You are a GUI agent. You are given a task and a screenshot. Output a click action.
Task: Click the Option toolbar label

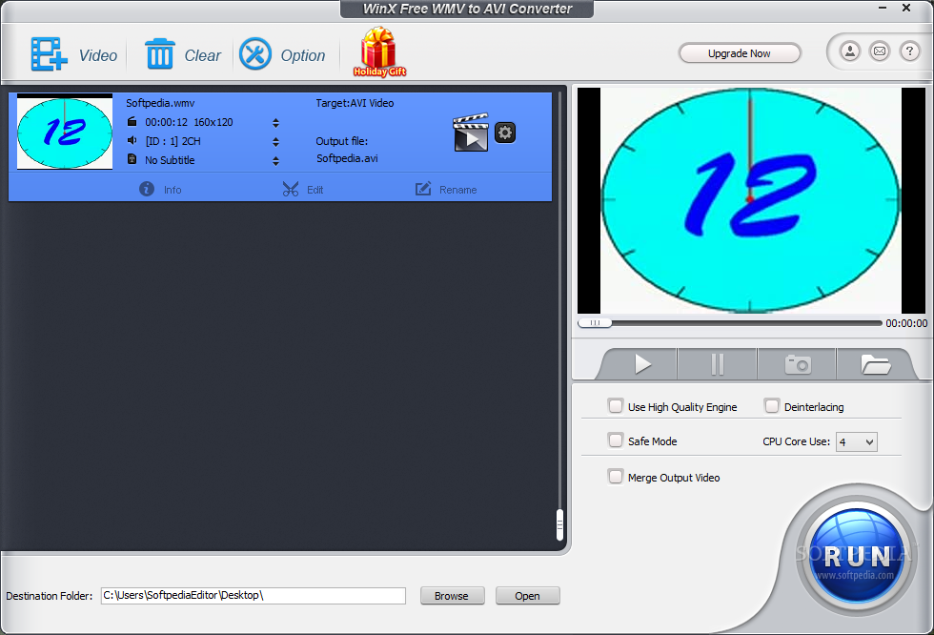tap(303, 55)
